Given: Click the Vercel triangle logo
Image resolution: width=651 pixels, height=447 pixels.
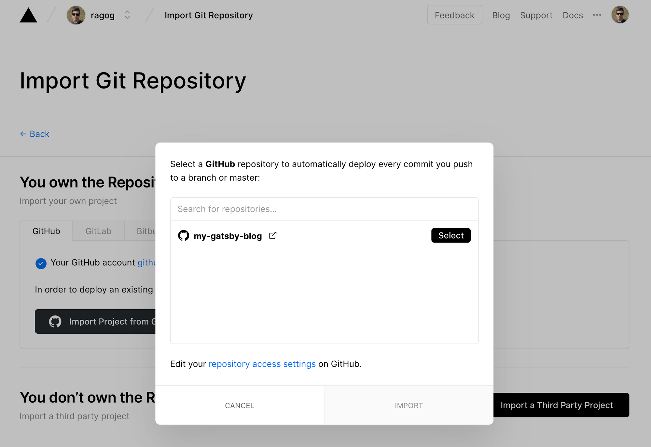Looking at the screenshot, I should tap(28, 15).
